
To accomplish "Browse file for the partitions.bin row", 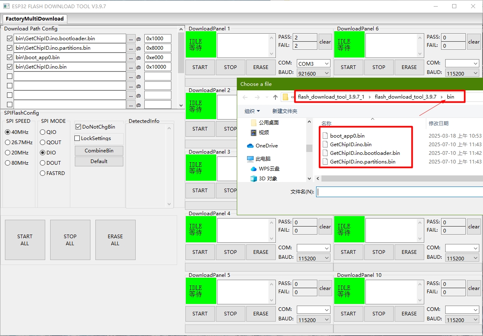I will click(131, 48).
